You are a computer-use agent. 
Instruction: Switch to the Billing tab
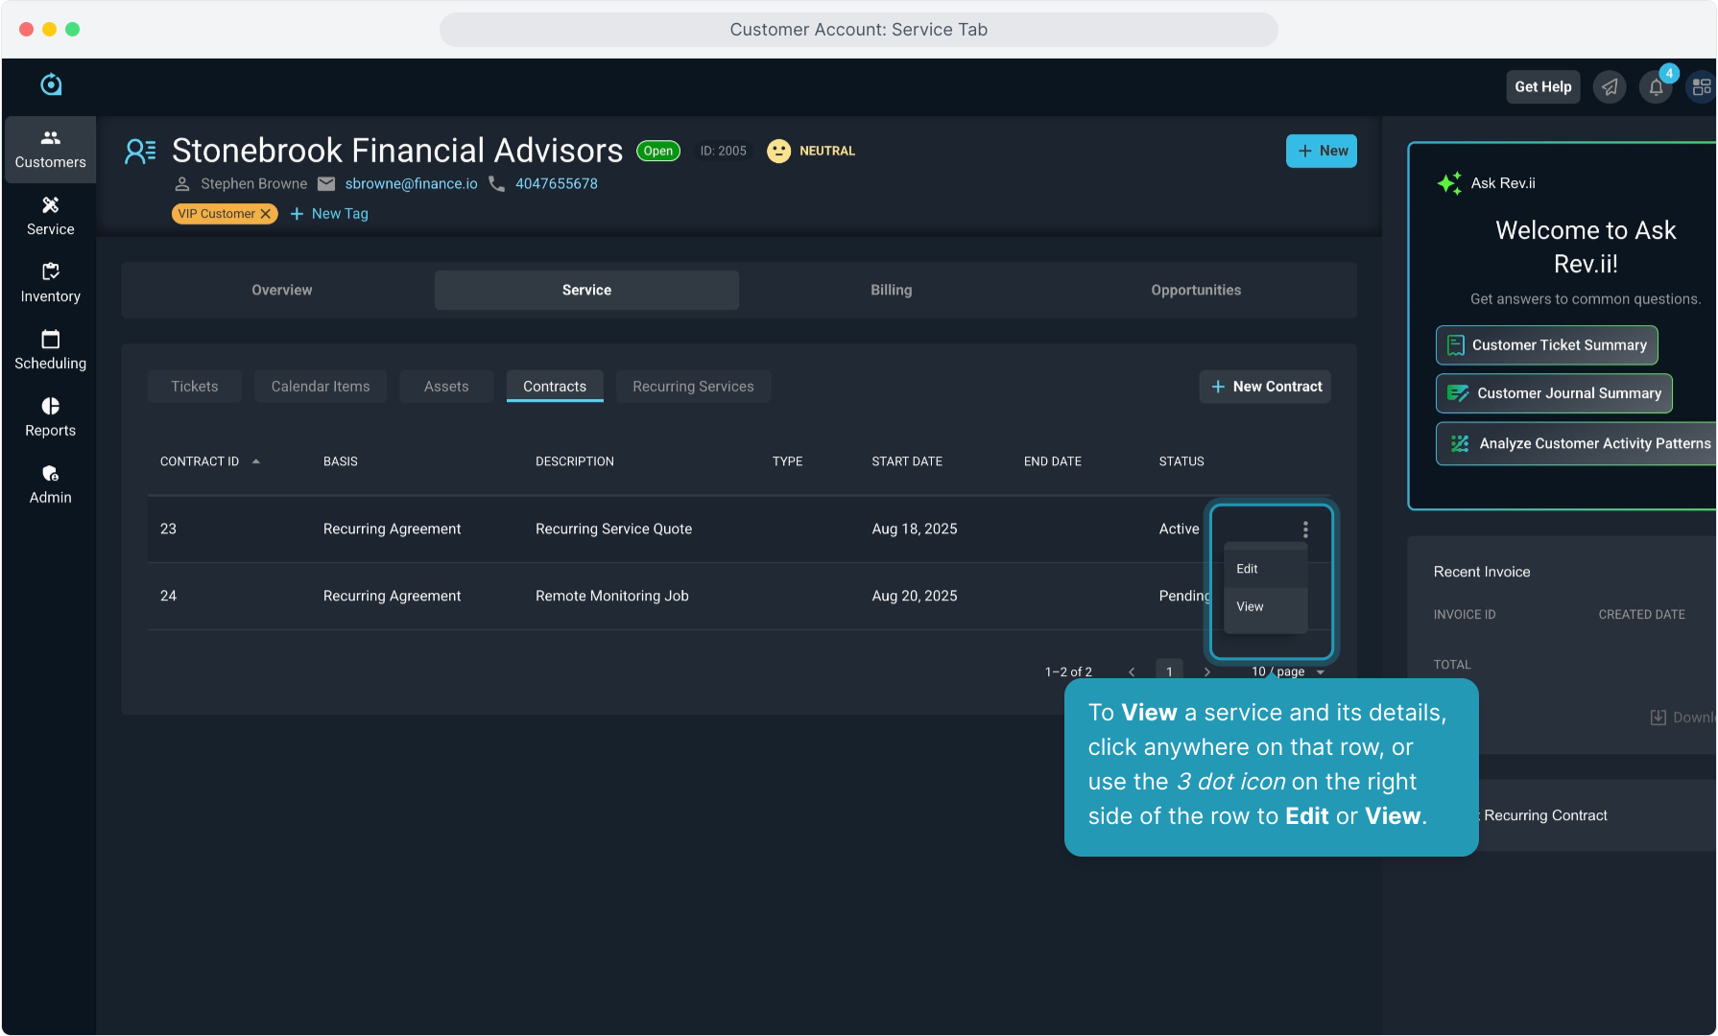pyautogui.click(x=891, y=290)
